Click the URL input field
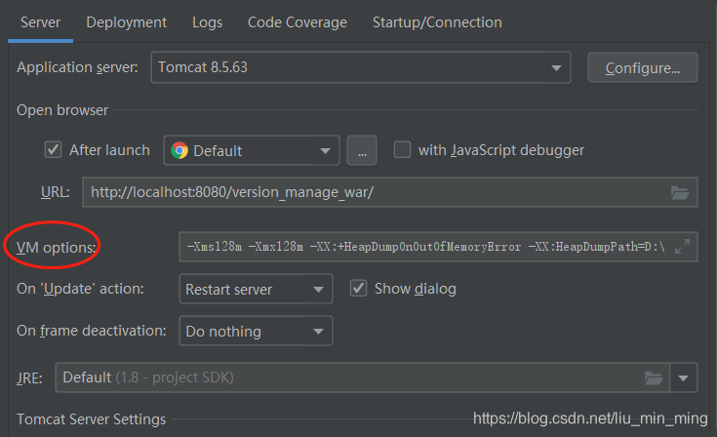717x437 pixels. pyautogui.click(x=390, y=192)
